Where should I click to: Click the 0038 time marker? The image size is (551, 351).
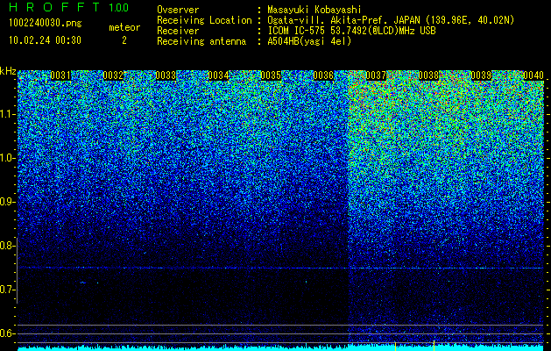click(x=428, y=75)
